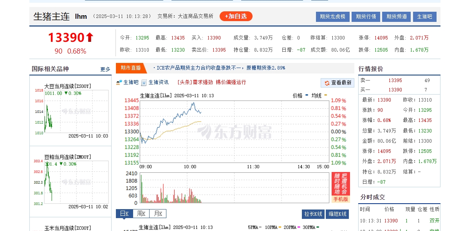This screenshot has height=231, width=462.
Task: Click the 买一 quote row price 13390
Action: coord(395,90)
